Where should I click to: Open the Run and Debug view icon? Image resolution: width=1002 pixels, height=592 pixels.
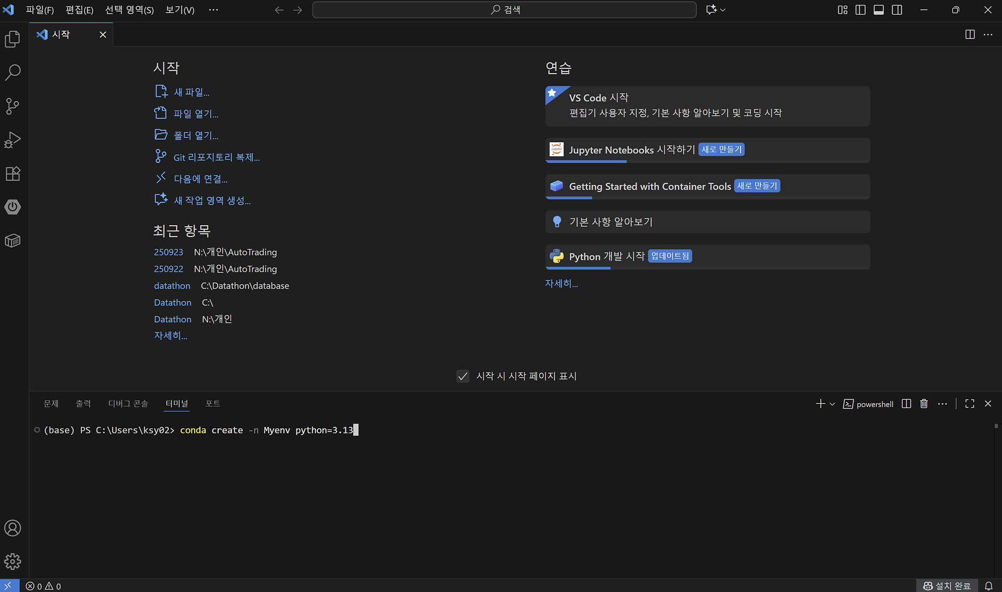point(13,140)
